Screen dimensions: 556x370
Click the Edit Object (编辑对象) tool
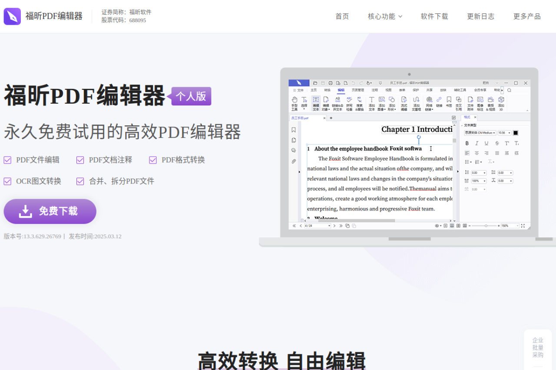(326, 104)
